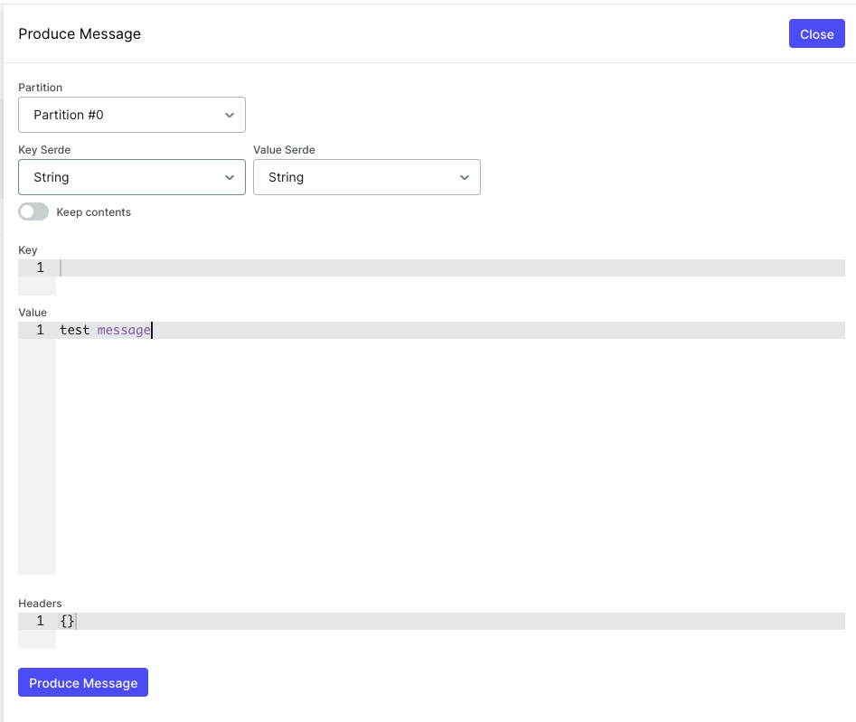Click the Headers editor field
This screenshot has height=722, width=856.
(x=431, y=631)
